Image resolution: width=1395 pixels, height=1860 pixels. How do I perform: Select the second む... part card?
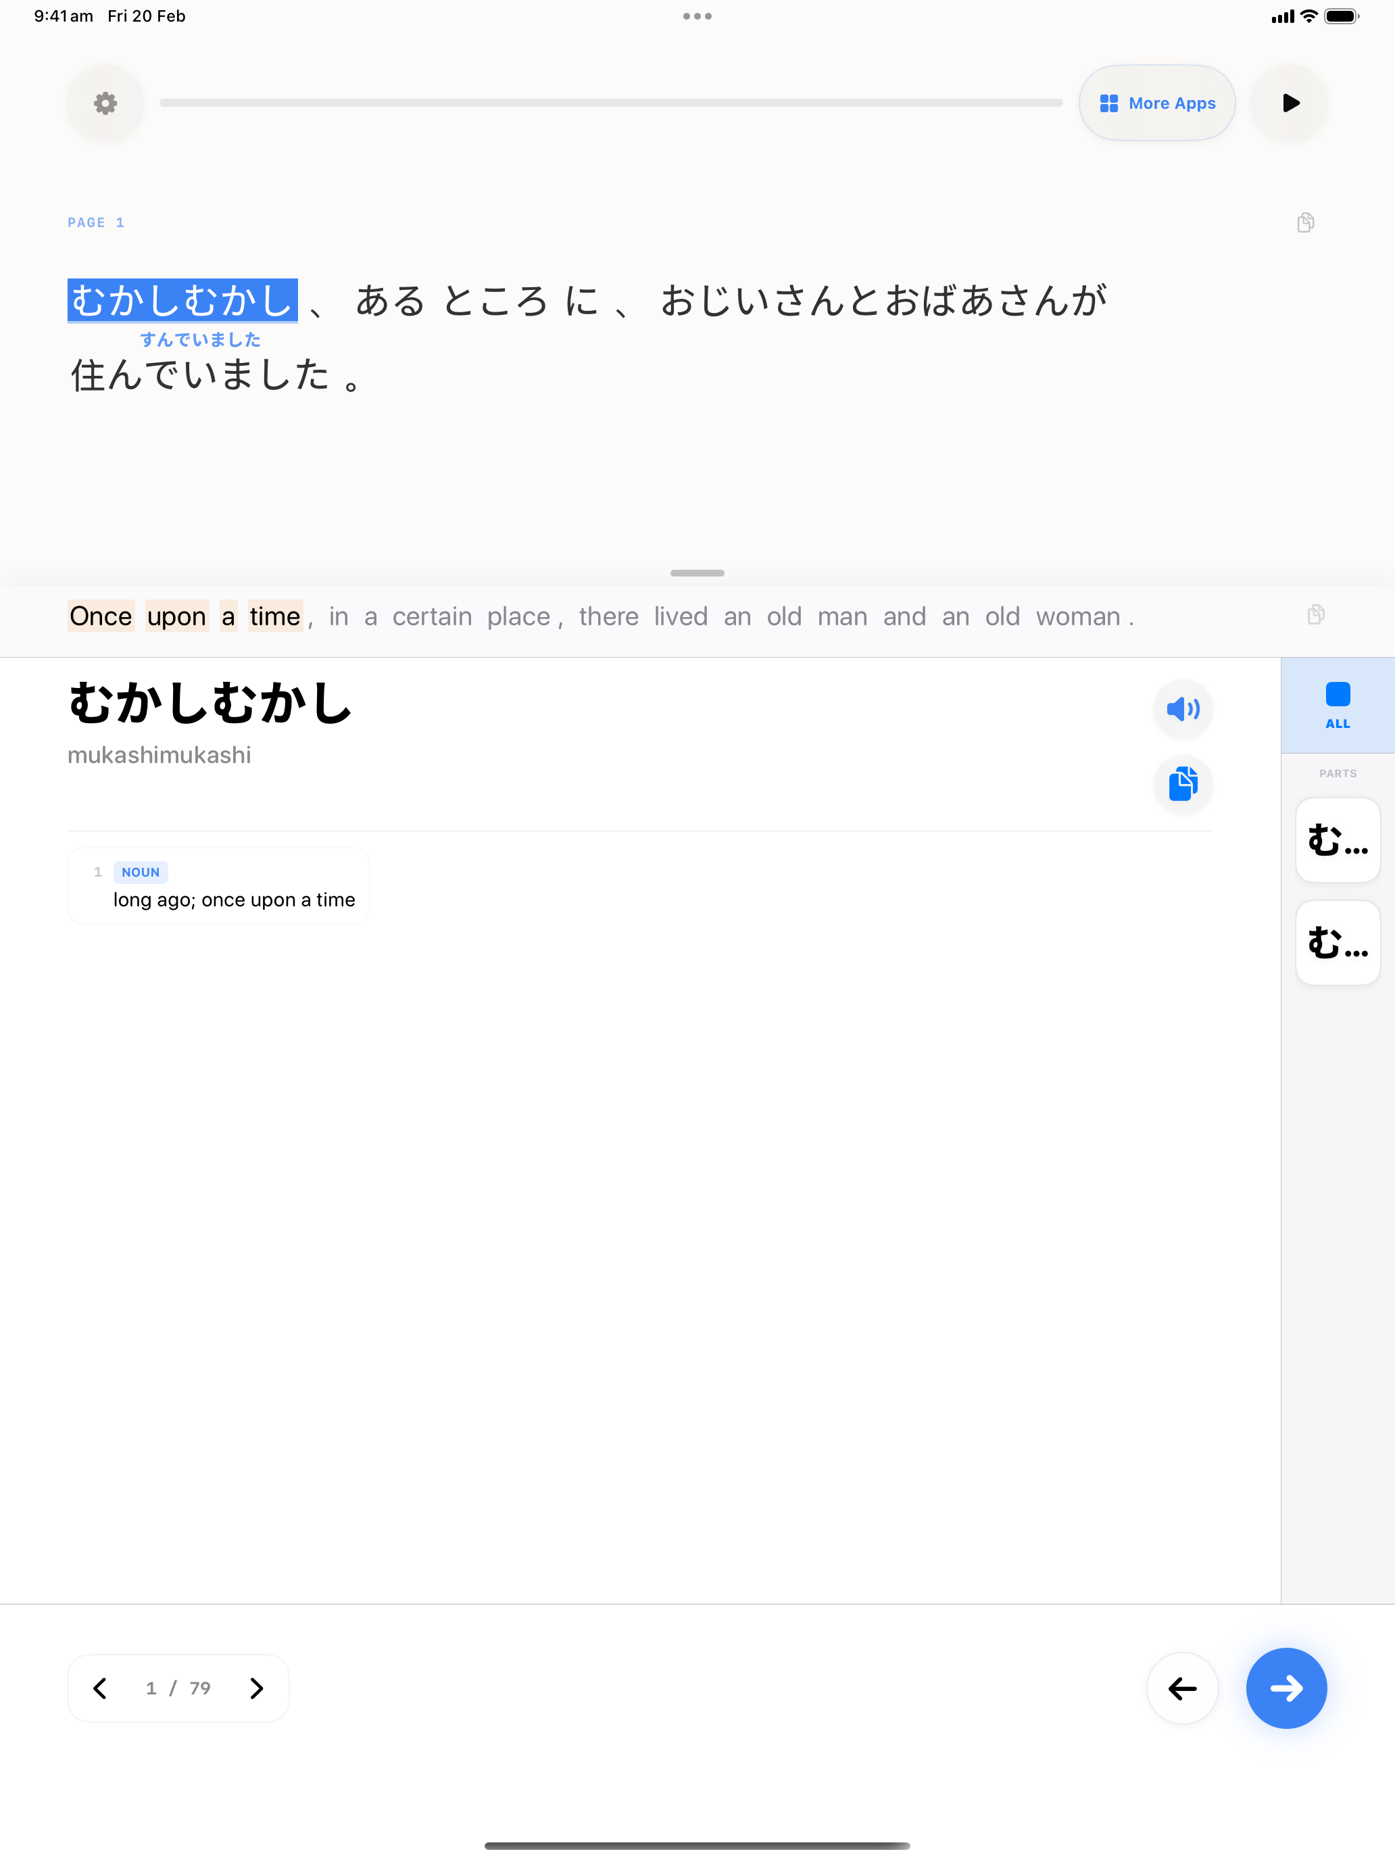pos(1337,943)
